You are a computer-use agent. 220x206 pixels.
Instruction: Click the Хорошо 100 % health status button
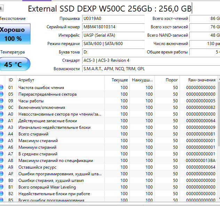(x=15, y=34)
